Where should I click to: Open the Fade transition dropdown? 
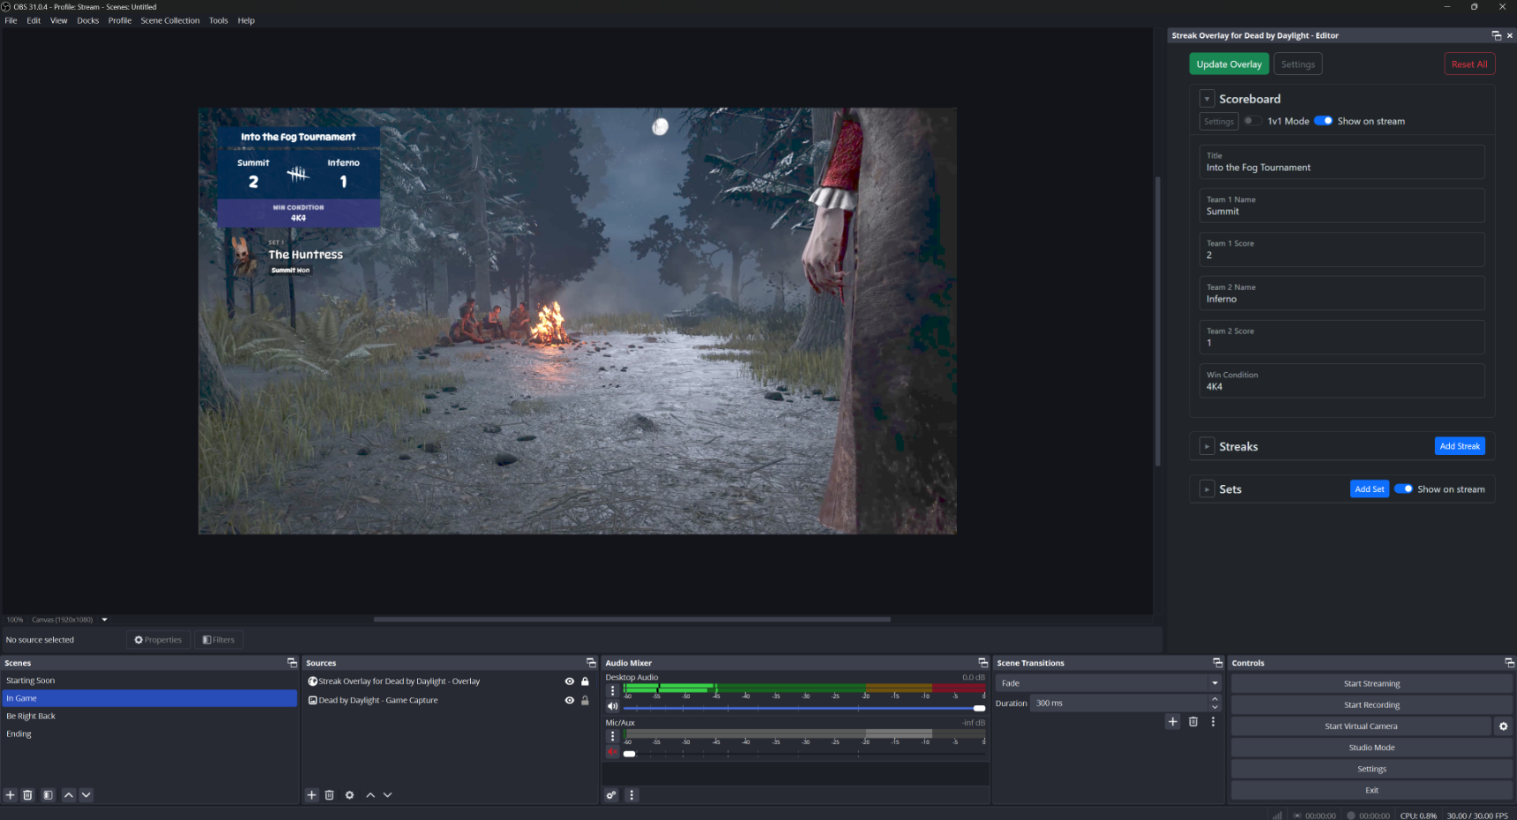click(1109, 683)
